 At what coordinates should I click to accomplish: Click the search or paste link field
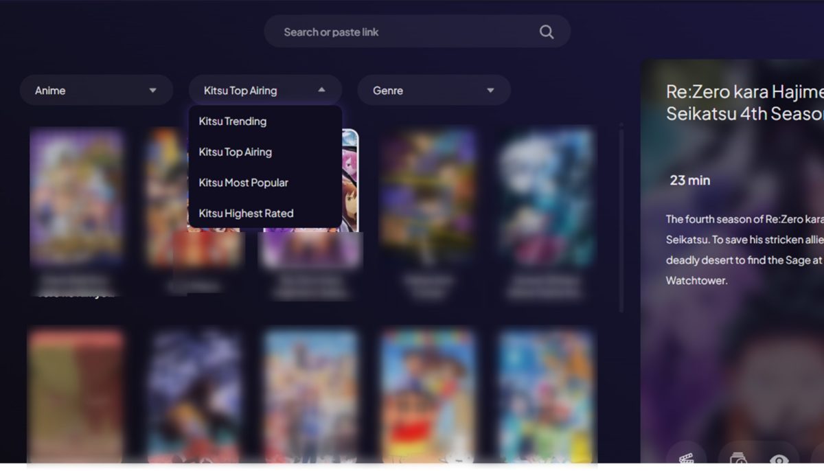point(417,32)
